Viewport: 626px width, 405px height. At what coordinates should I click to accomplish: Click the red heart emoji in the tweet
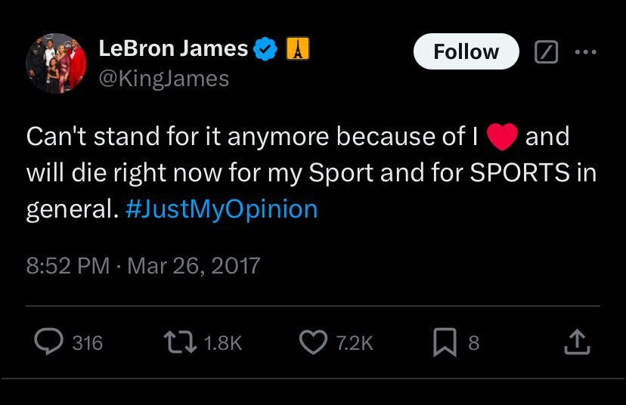pos(501,138)
